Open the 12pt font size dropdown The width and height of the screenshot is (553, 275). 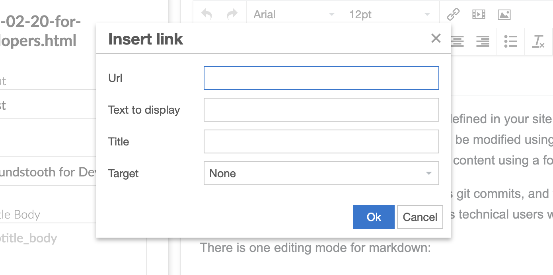389,15
